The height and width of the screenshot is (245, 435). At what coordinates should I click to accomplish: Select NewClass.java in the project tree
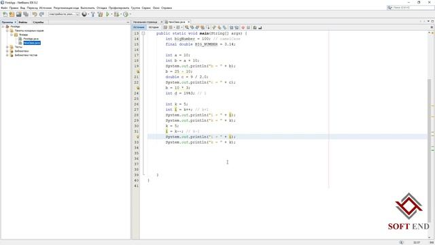click(32, 43)
